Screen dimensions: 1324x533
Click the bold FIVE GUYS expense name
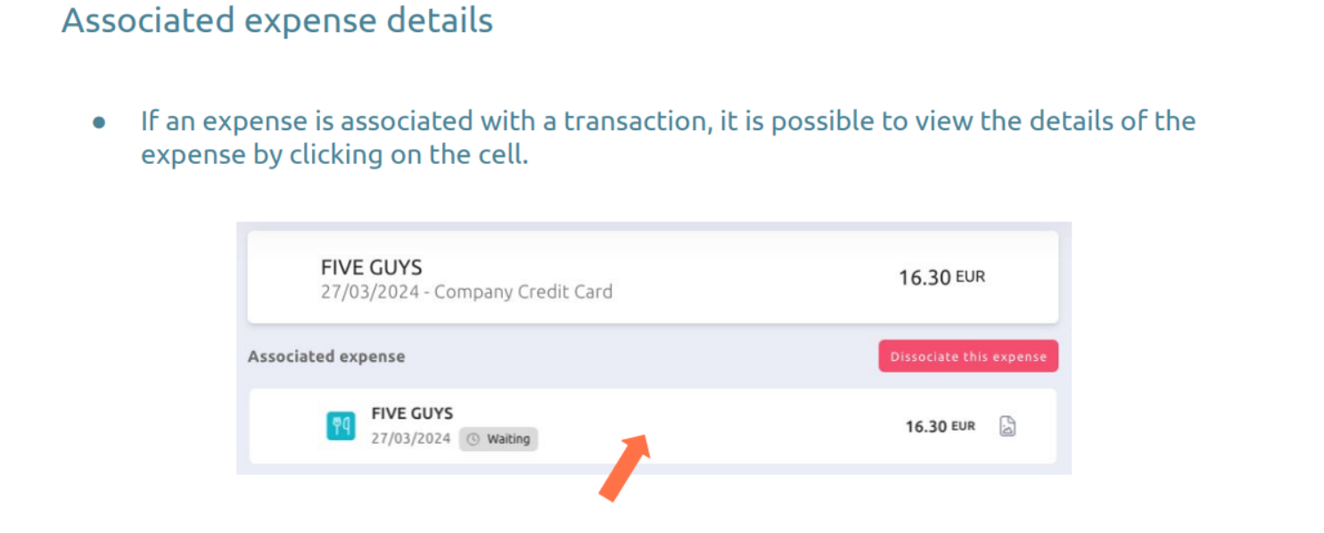(x=412, y=414)
